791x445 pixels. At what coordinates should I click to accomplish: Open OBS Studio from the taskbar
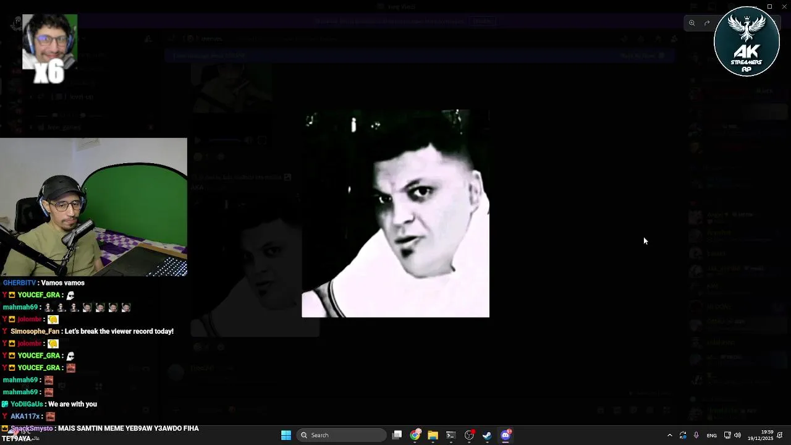(469, 435)
